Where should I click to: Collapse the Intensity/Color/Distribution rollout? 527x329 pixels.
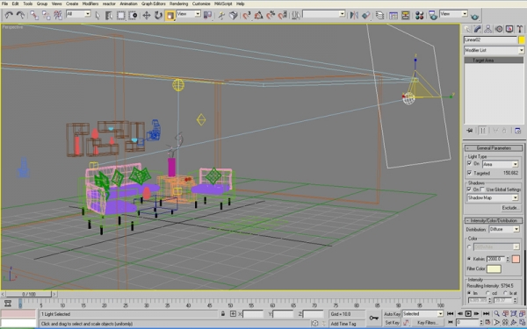[x=494, y=220]
